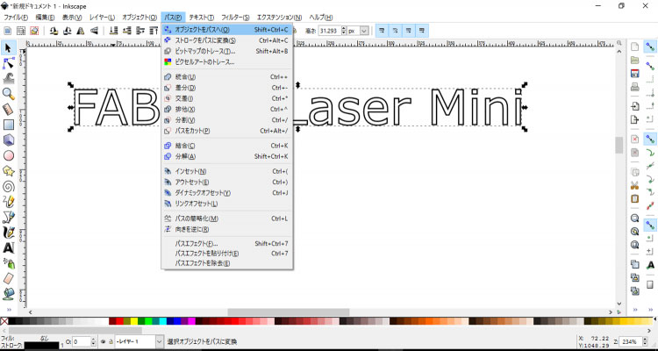Open the File (ファイル) menu
Viewport: 658px width, 351px height.
(16, 18)
